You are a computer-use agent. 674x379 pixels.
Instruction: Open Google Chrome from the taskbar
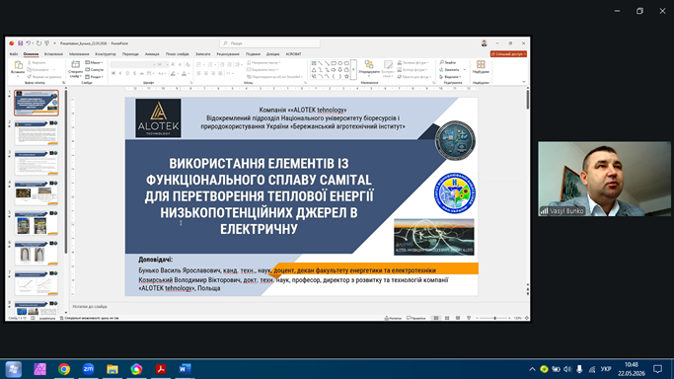[64, 369]
